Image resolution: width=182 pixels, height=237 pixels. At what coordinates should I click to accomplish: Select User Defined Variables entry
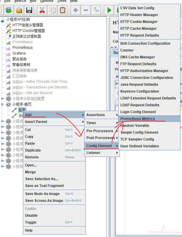point(149,146)
